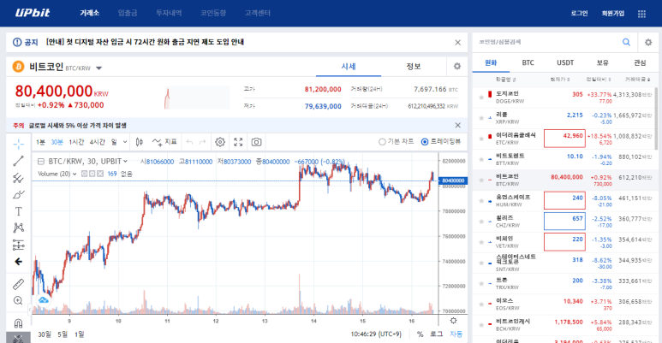Select the brush drawing tool
The height and width of the screenshot is (343, 662).
[18, 194]
